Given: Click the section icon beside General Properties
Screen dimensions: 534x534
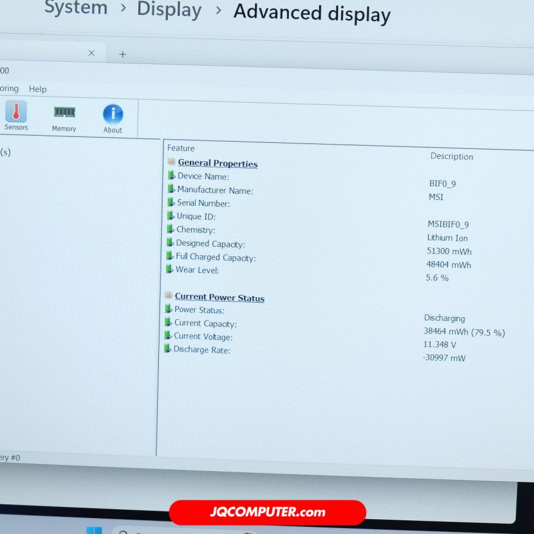Looking at the screenshot, I should tap(171, 161).
